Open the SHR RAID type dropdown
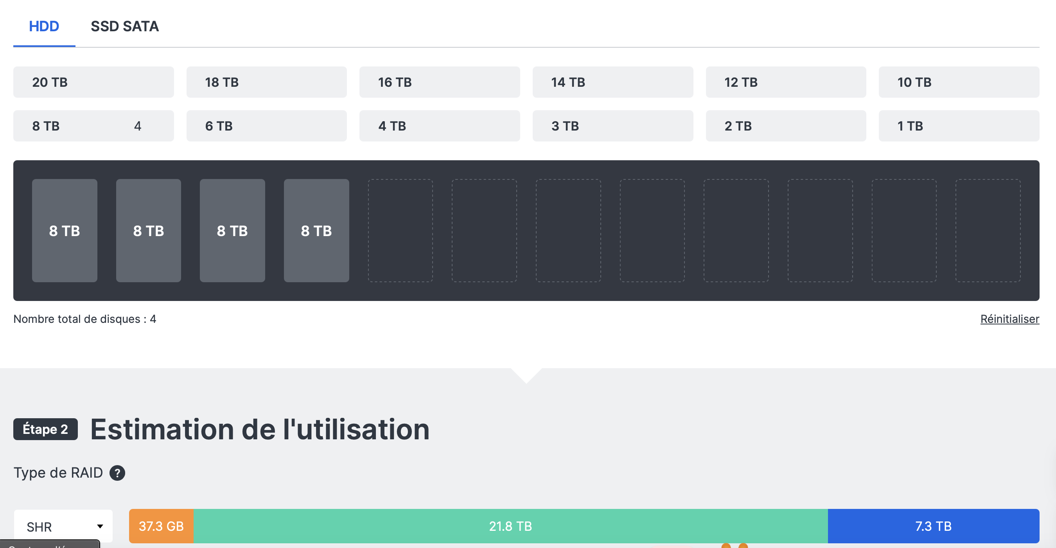 coord(63,526)
